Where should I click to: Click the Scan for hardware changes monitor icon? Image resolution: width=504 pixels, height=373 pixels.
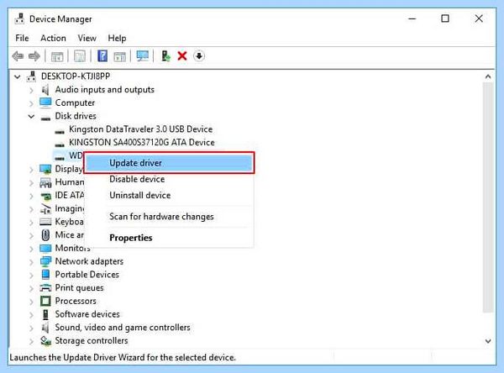coord(143,56)
